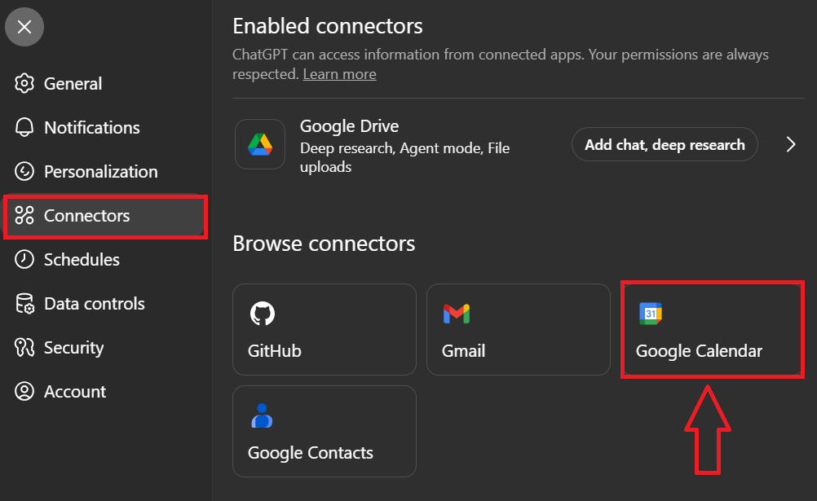Screen dimensions: 817x501
Task: Select the Gmail connector card
Action: (x=519, y=329)
